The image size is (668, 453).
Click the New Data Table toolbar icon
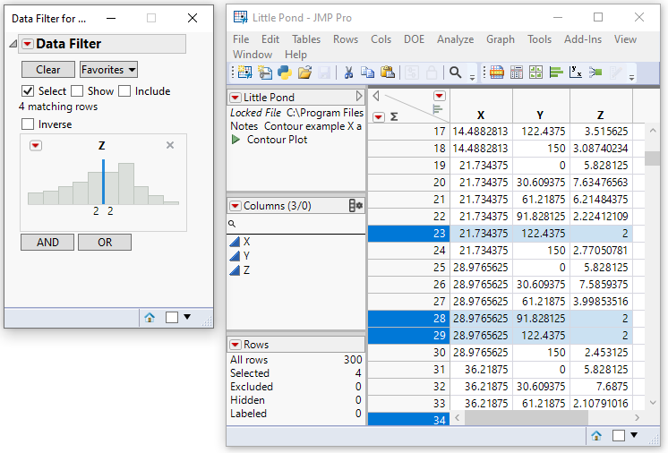click(244, 73)
